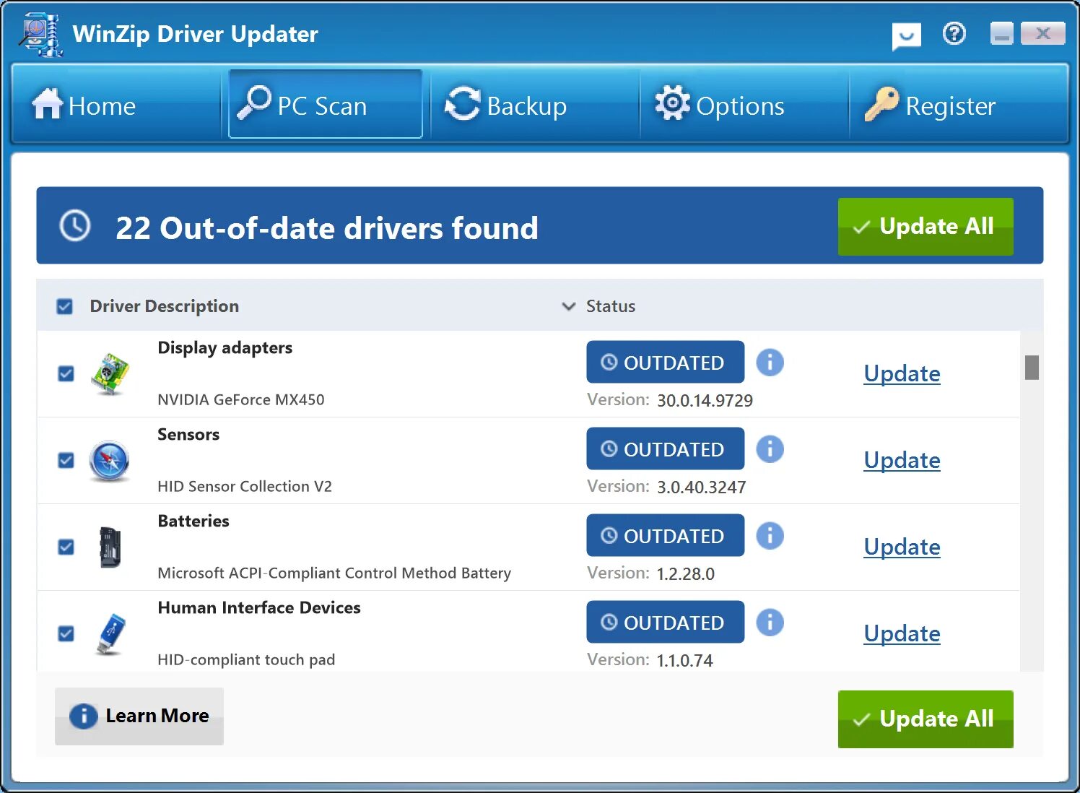This screenshot has height=793, width=1080.
Task: Click Update link for Display adapters
Action: [902, 373]
